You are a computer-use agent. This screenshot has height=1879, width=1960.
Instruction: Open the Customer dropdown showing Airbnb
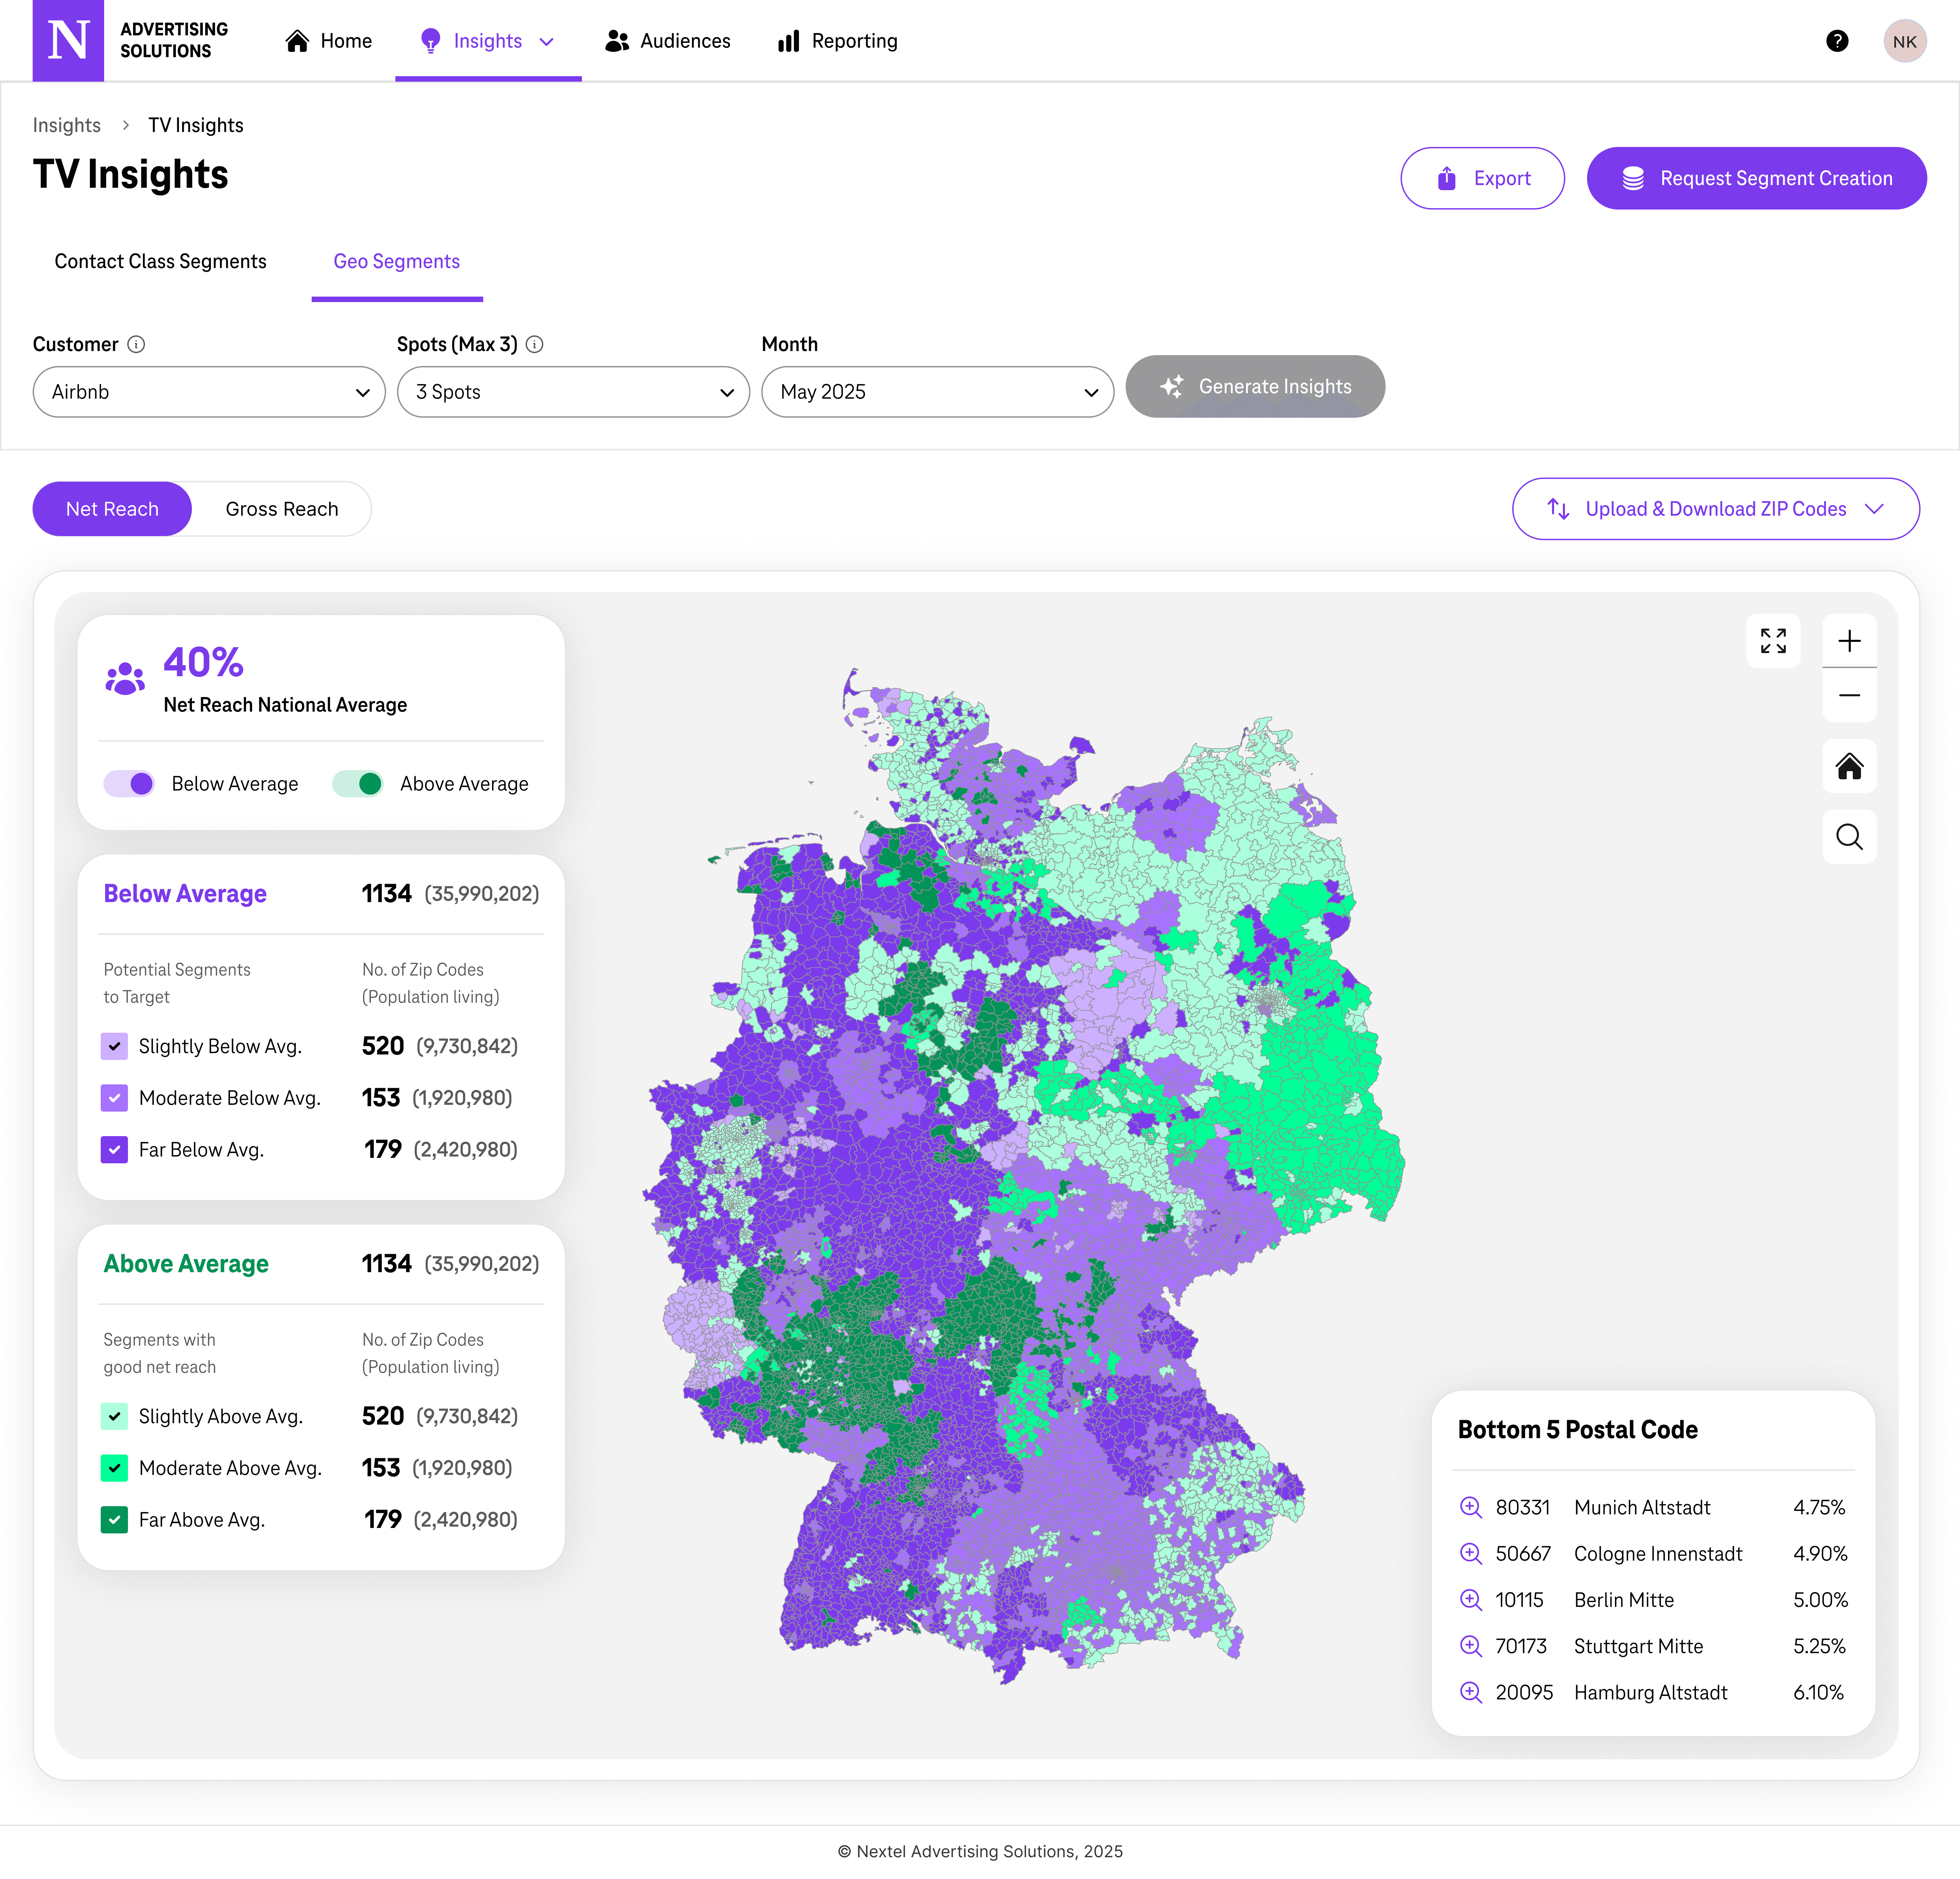click(x=209, y=392)
